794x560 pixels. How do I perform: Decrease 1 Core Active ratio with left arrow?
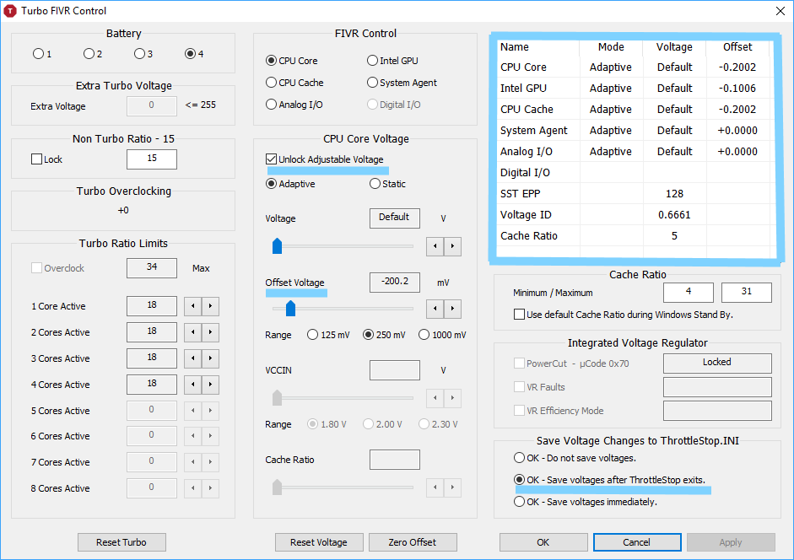pos(192,306)
